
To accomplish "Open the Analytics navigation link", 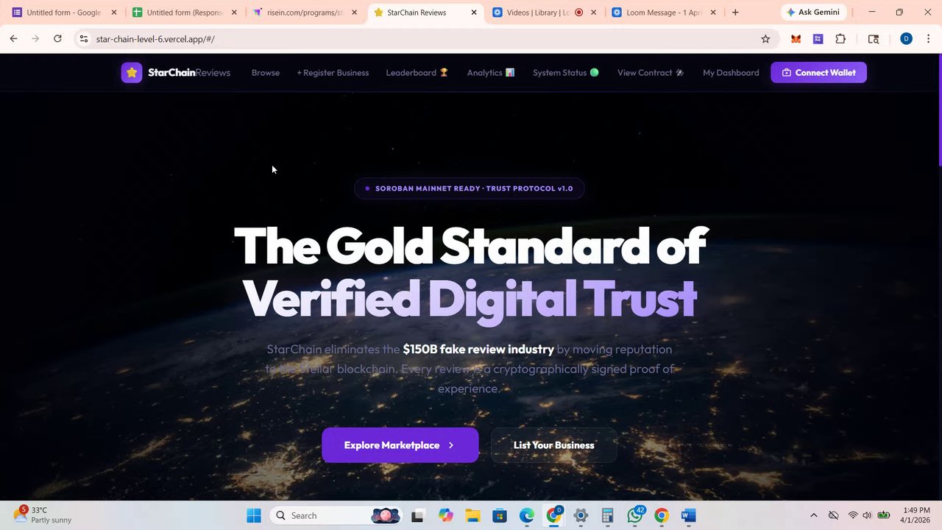I will (x=491, y=73).
